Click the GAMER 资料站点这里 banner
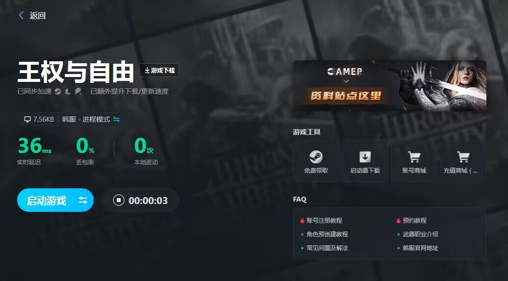Screen dimensions: 508x281 coord(390,86)
